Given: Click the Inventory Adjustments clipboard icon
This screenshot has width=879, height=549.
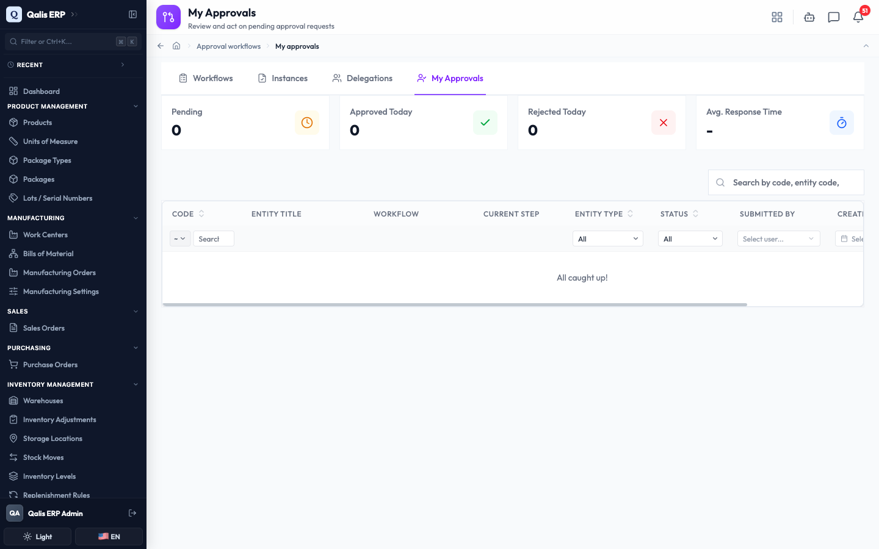Looking at the screenshot, I should pos(13,420).
